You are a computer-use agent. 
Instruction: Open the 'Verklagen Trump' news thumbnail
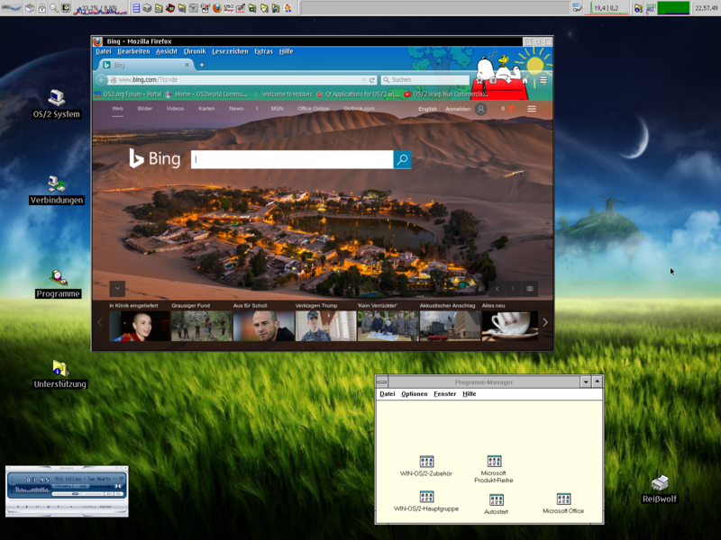[326, 326]
